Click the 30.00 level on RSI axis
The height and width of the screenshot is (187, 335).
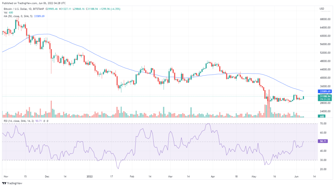click(x=324, y=160)
